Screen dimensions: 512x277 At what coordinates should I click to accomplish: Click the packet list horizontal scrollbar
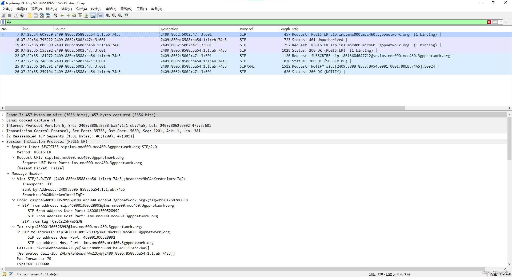(205, 108)
